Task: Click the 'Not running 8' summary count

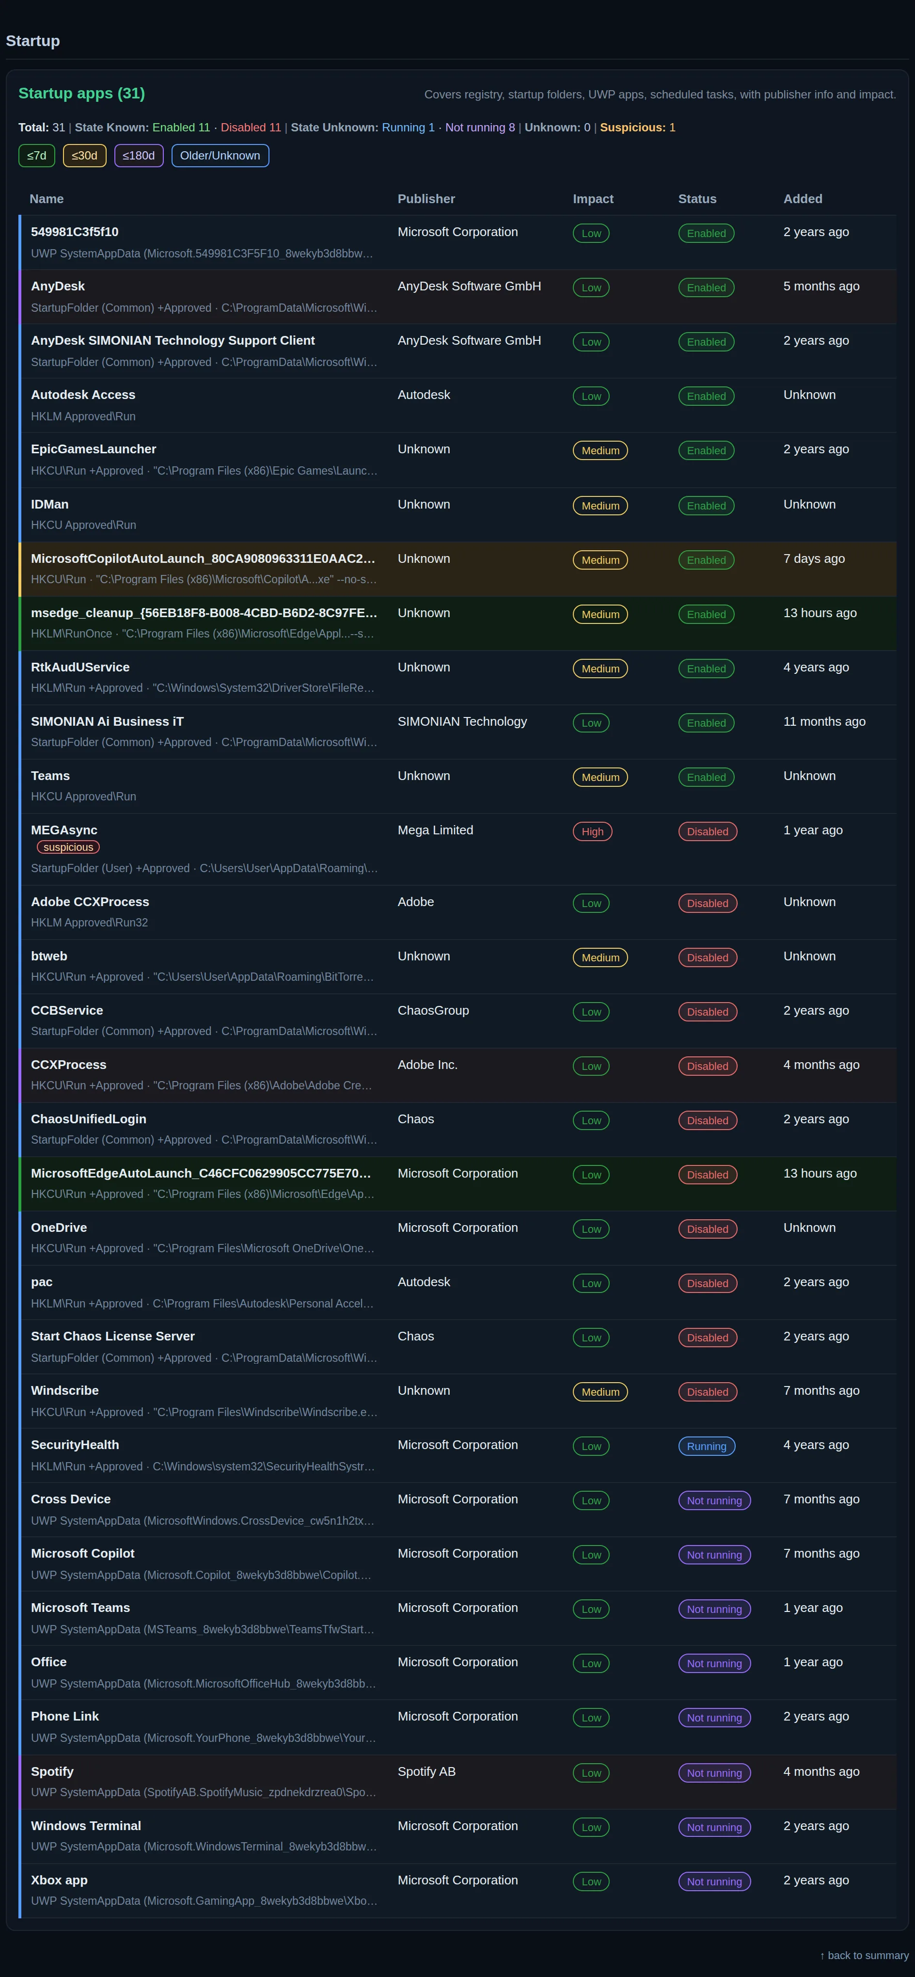Action: coord(480,128)
